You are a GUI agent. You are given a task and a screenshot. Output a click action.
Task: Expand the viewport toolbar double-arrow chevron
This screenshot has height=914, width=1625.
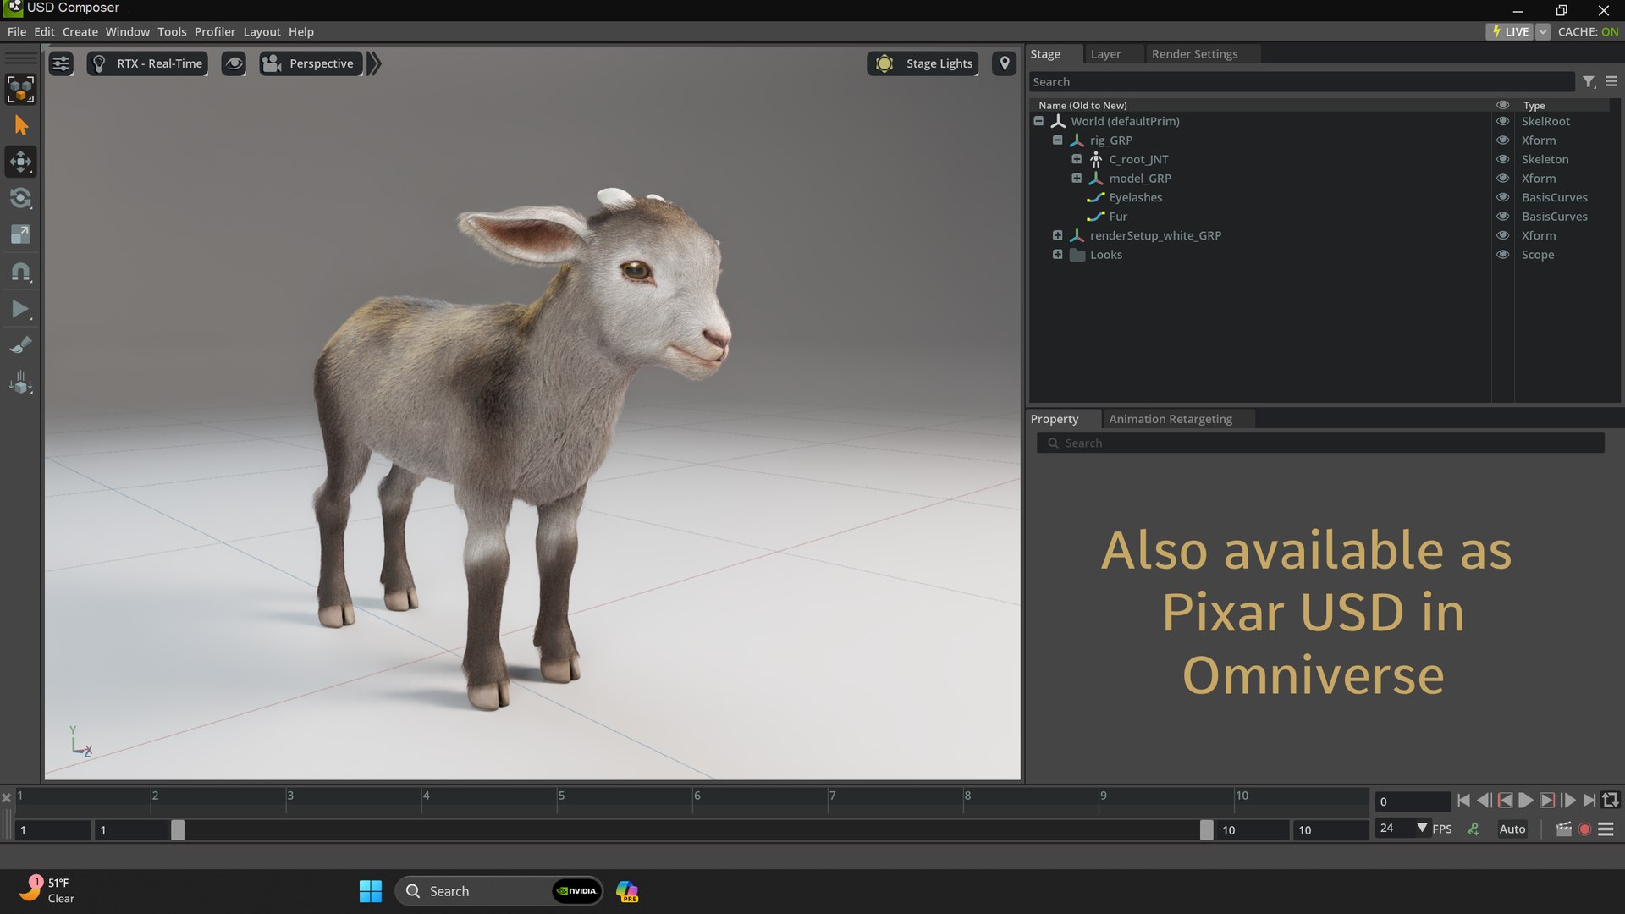coord(374,63)
